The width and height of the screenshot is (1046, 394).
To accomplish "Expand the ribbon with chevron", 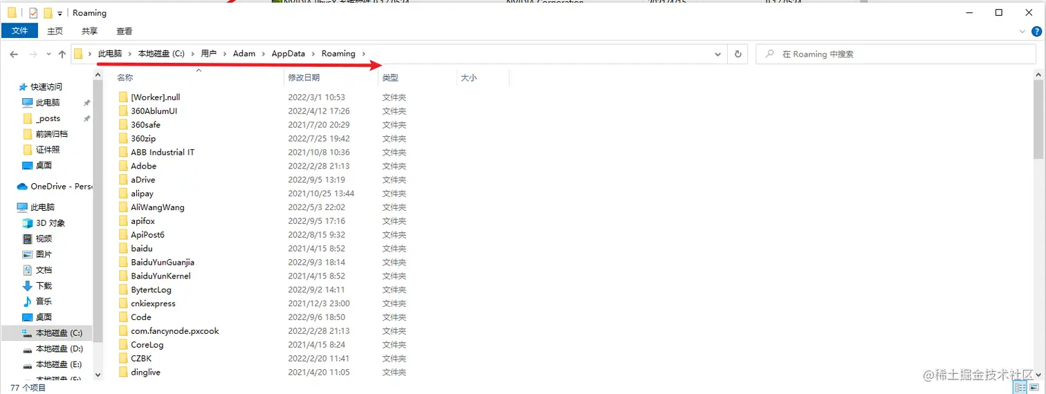I will [1023, 32].
